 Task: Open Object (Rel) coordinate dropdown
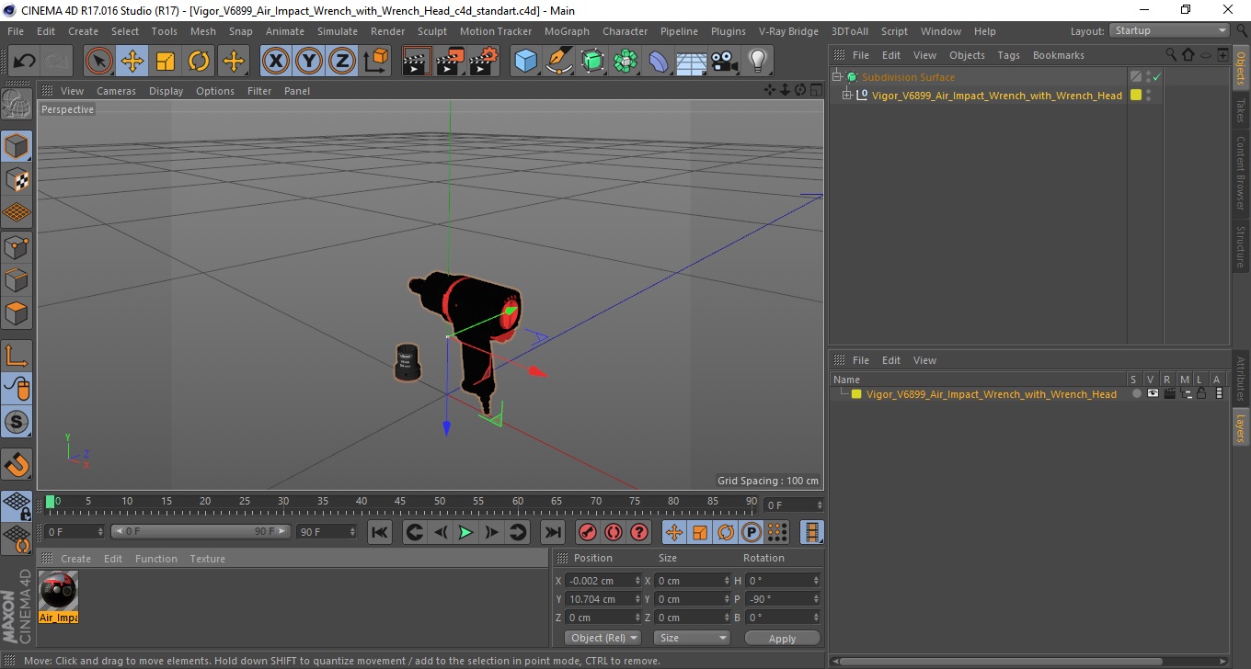click(x=603, y=638)
